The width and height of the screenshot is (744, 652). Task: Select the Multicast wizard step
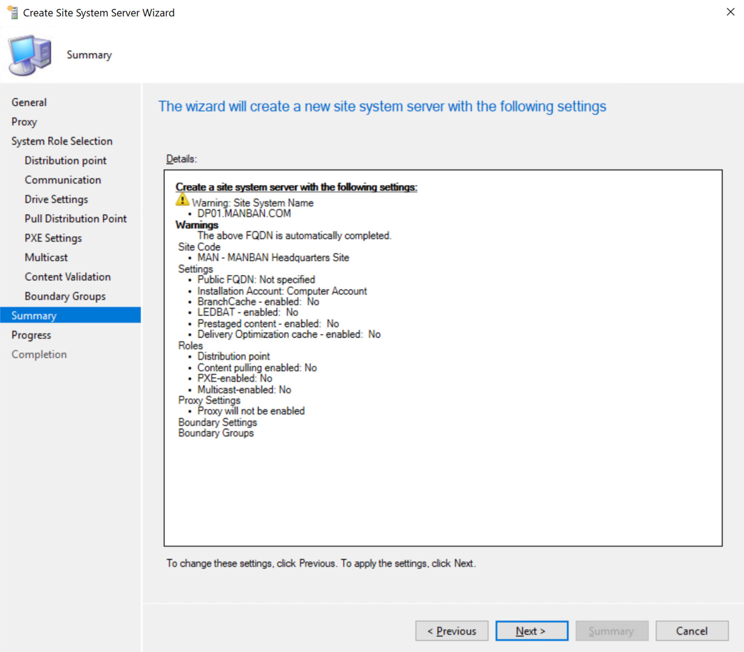[46, 257]
